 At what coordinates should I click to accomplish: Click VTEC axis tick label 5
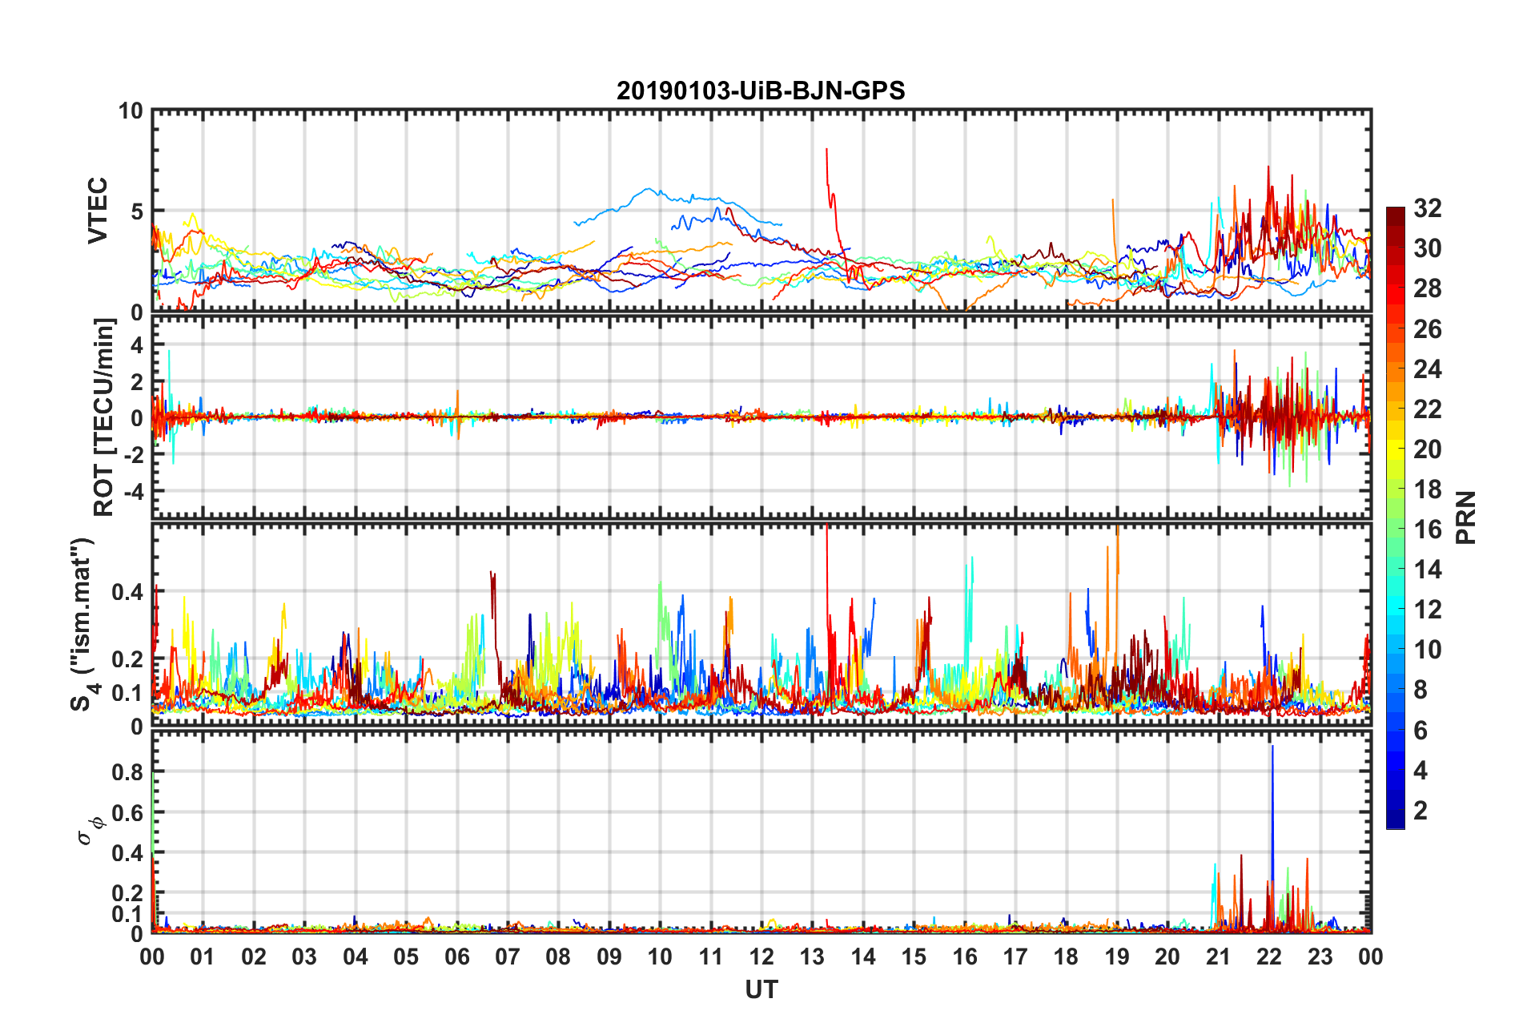136,211
